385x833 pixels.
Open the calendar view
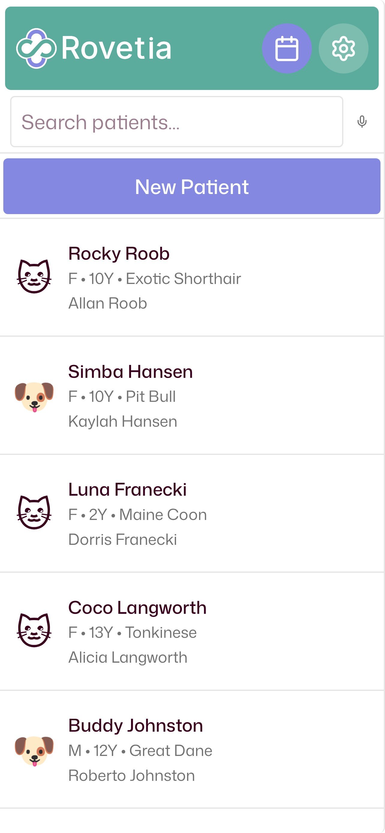coord(286,49)
